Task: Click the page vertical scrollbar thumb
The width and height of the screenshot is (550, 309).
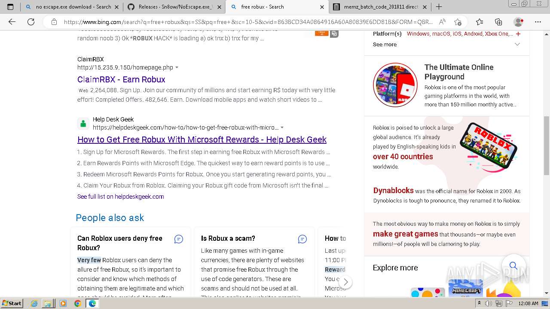Action: tap(547, 146)
